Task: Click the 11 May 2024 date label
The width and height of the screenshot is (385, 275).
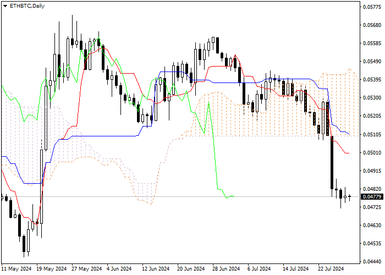Action: (x=16, y=269)
